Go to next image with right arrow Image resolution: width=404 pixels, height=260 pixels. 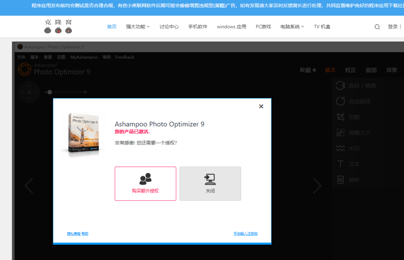click(x=317, y=186)
